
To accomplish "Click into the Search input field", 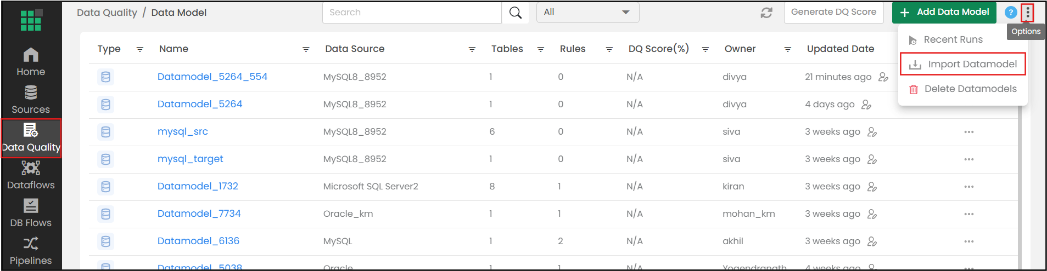I will pyautogui.click(x=412, y=13).
